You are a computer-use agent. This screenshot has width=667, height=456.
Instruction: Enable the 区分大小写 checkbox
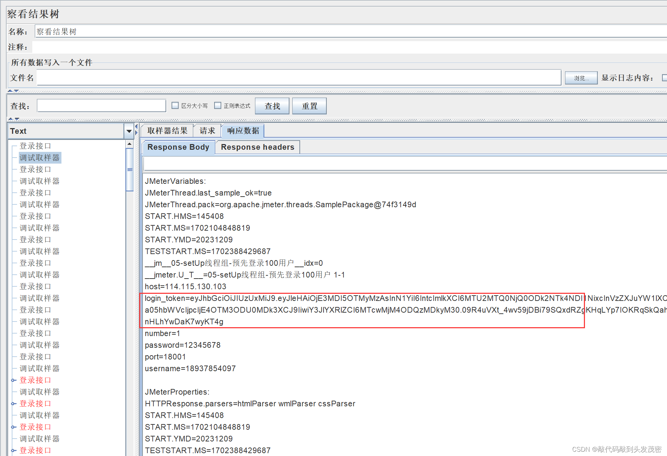[x=175, y=105]
